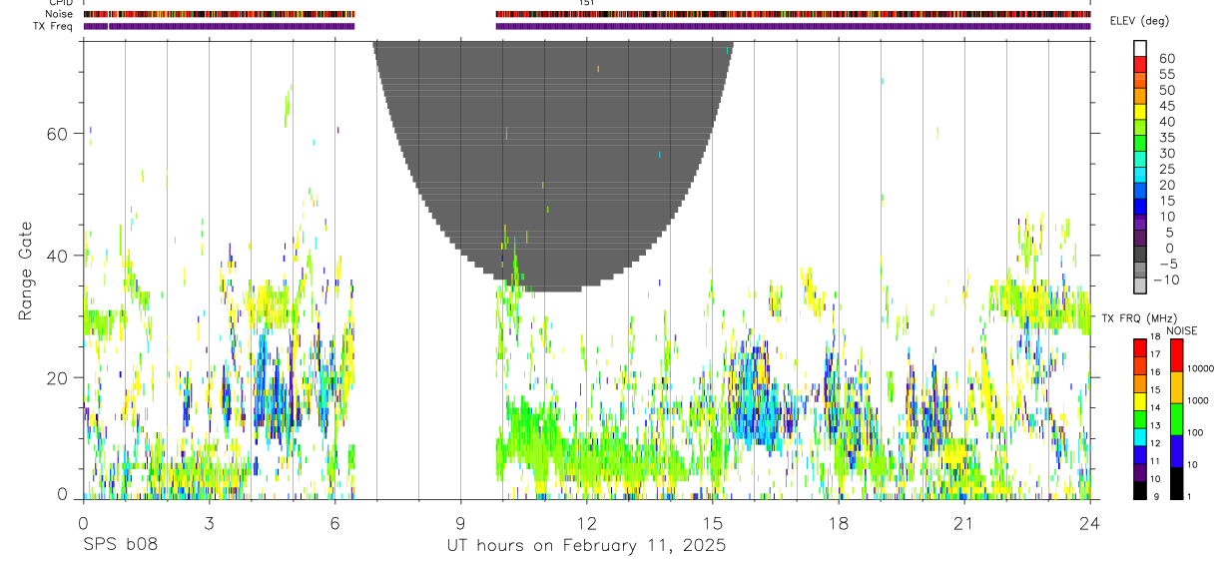The height and width of the screenshot is (566, 1226).
Task: Click the black bottom cell of TX FRQ colorbar
Action: pos(1140,490)
